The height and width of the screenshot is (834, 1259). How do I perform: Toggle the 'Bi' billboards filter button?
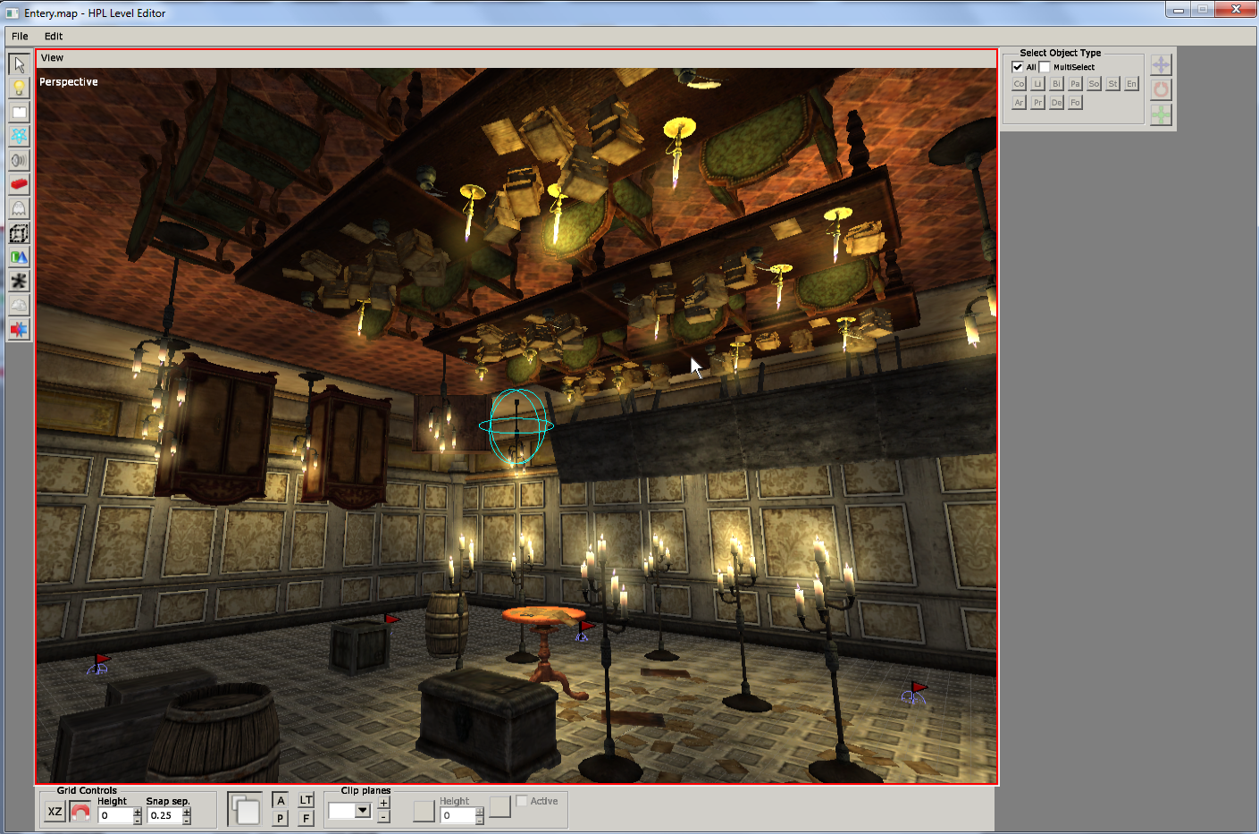point(1056,84)
